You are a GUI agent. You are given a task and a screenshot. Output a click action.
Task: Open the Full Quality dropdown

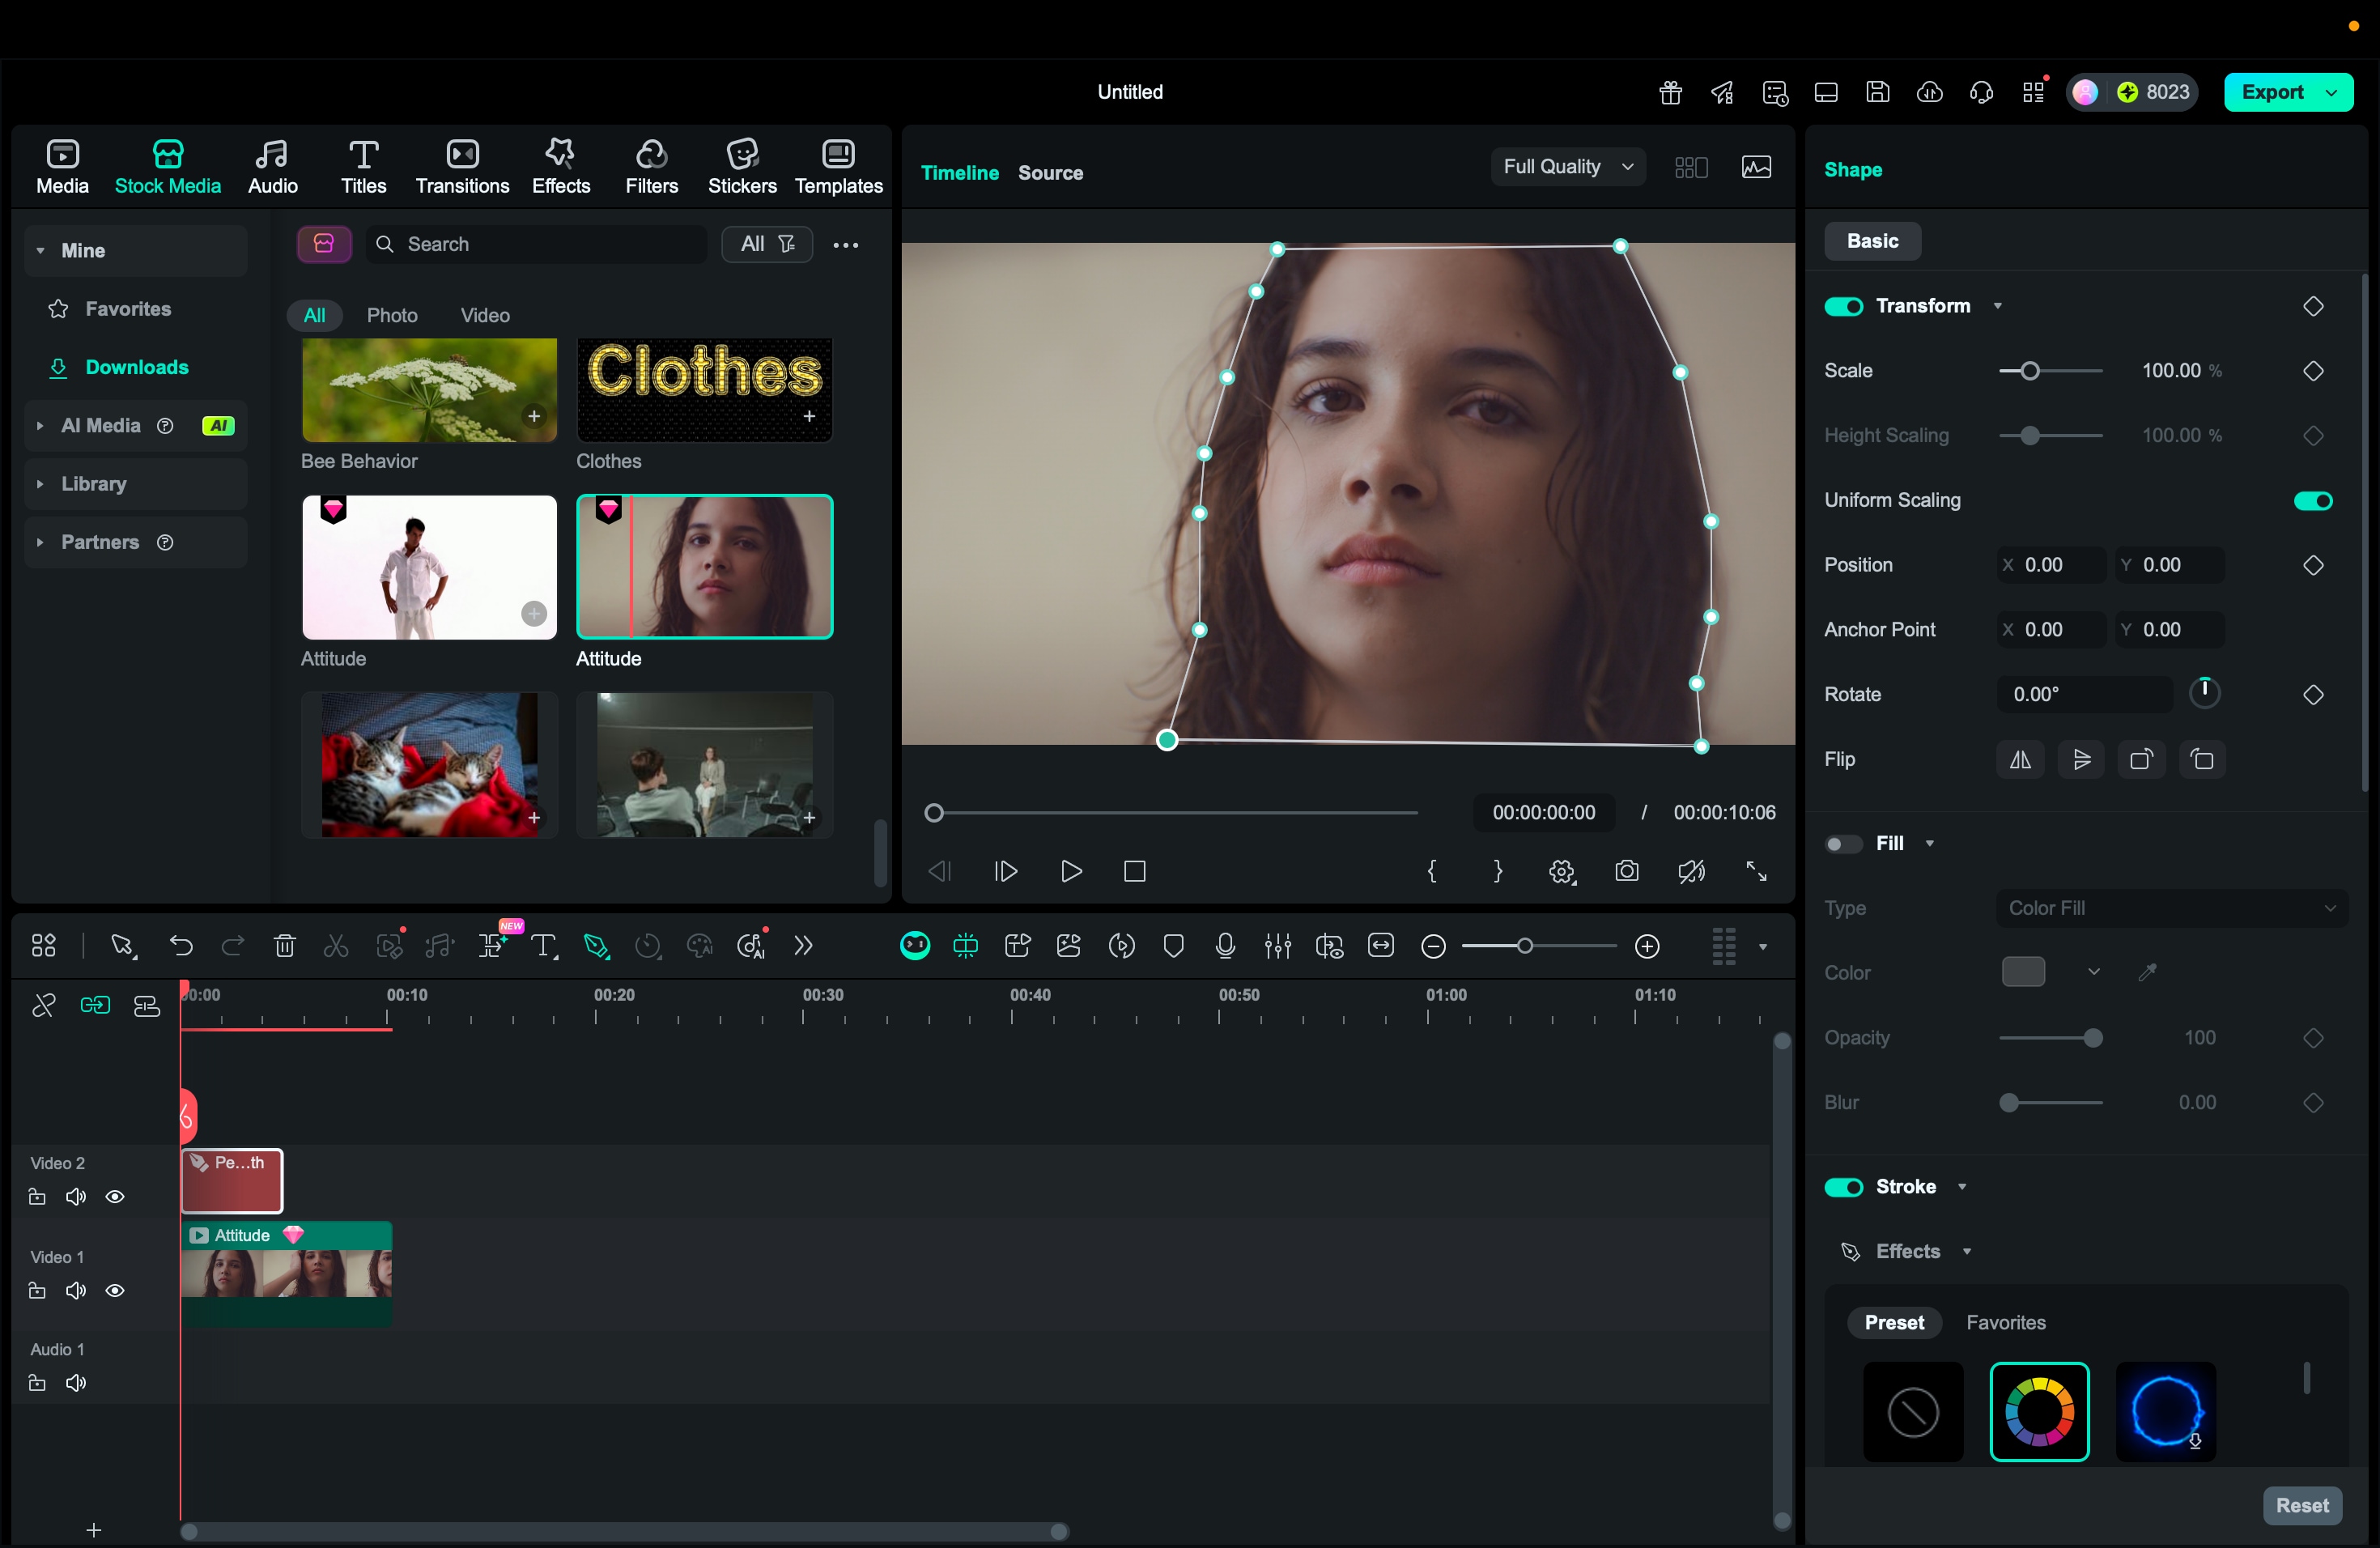pos(1567,167)
